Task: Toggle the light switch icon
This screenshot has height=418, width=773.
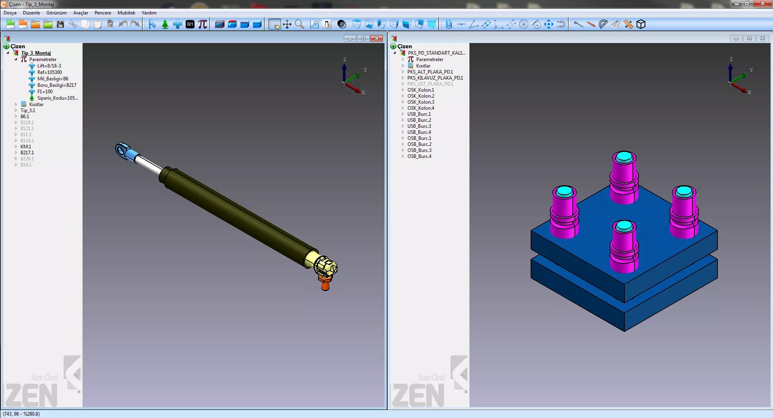Action: [327, 24]
